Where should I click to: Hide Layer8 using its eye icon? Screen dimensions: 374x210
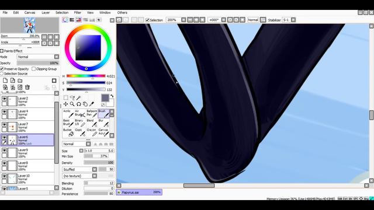click(4, 163)
